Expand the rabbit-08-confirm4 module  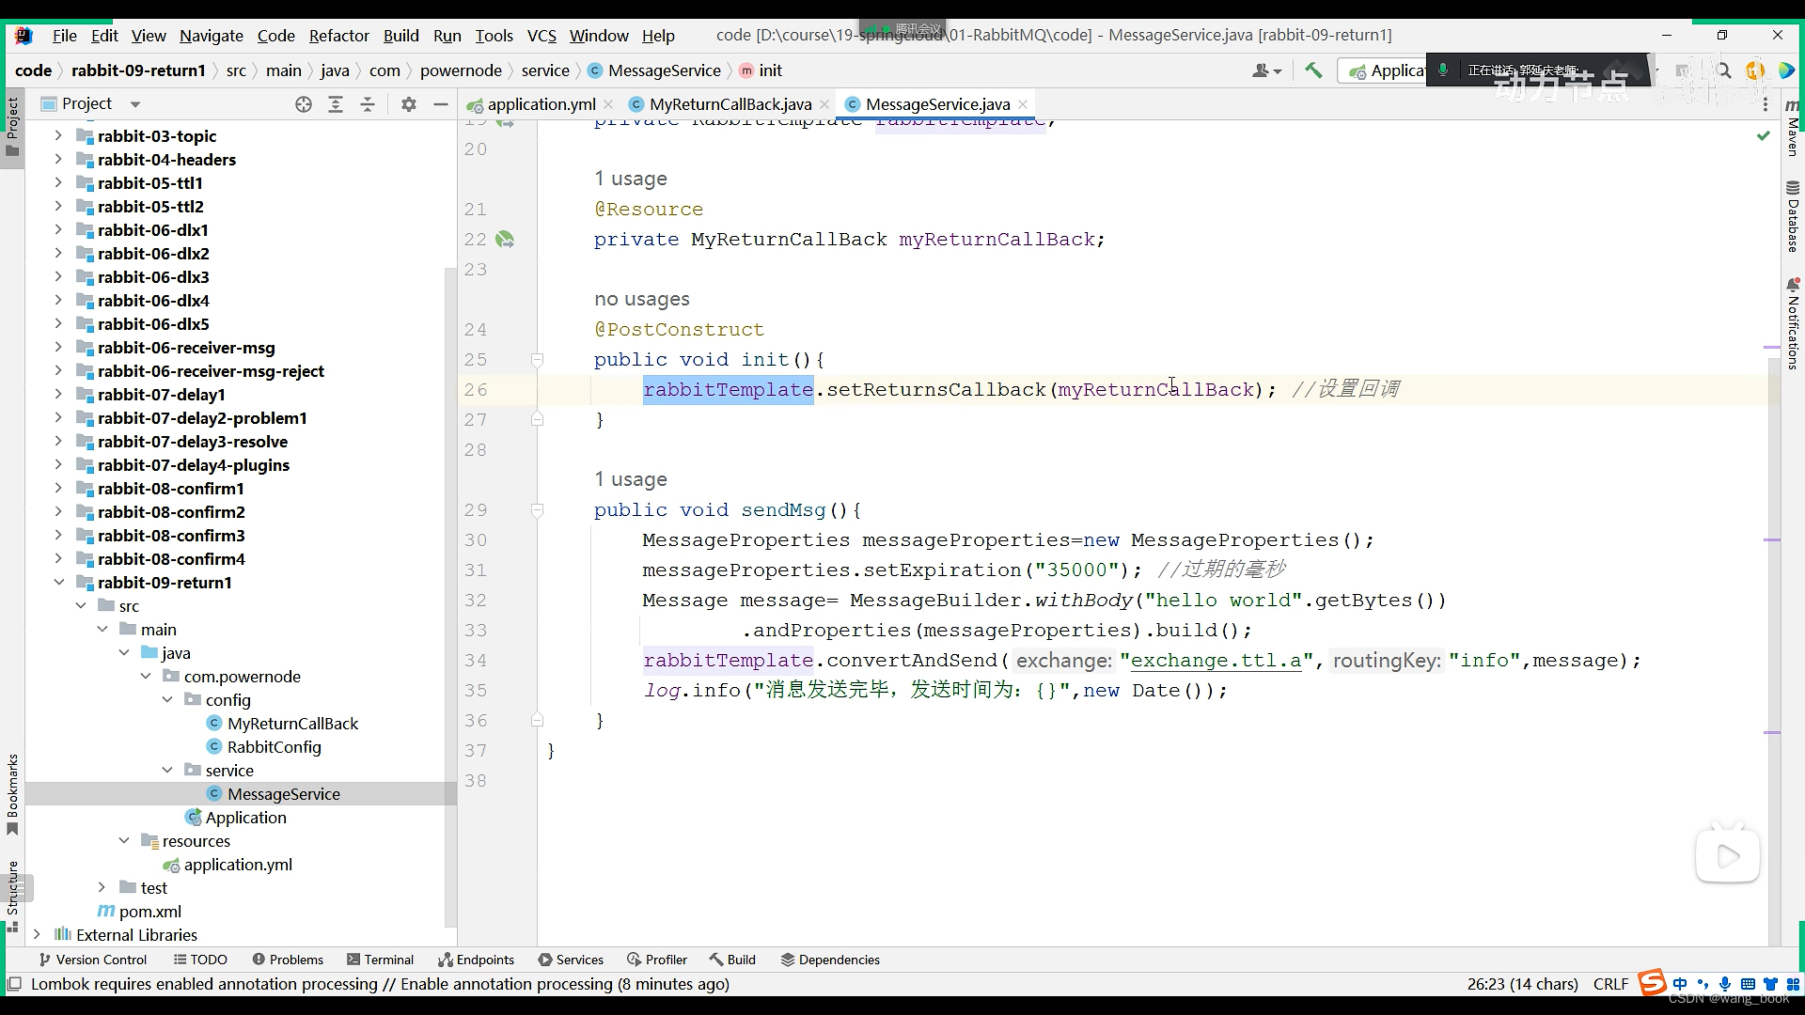click(58, 559)
